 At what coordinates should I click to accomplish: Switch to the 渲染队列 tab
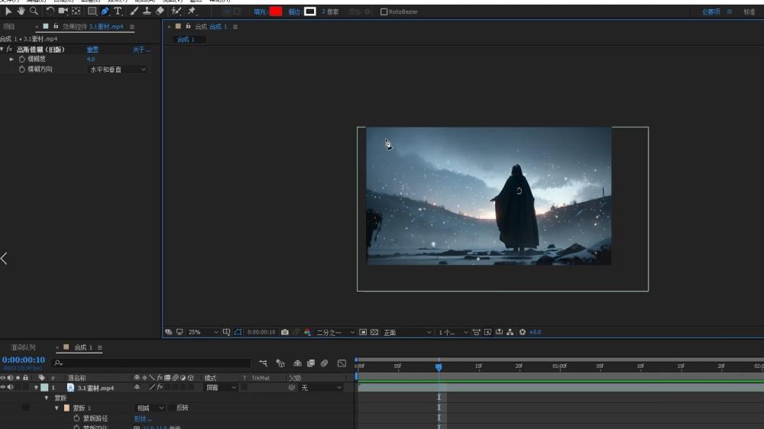(x=23, y=347)
